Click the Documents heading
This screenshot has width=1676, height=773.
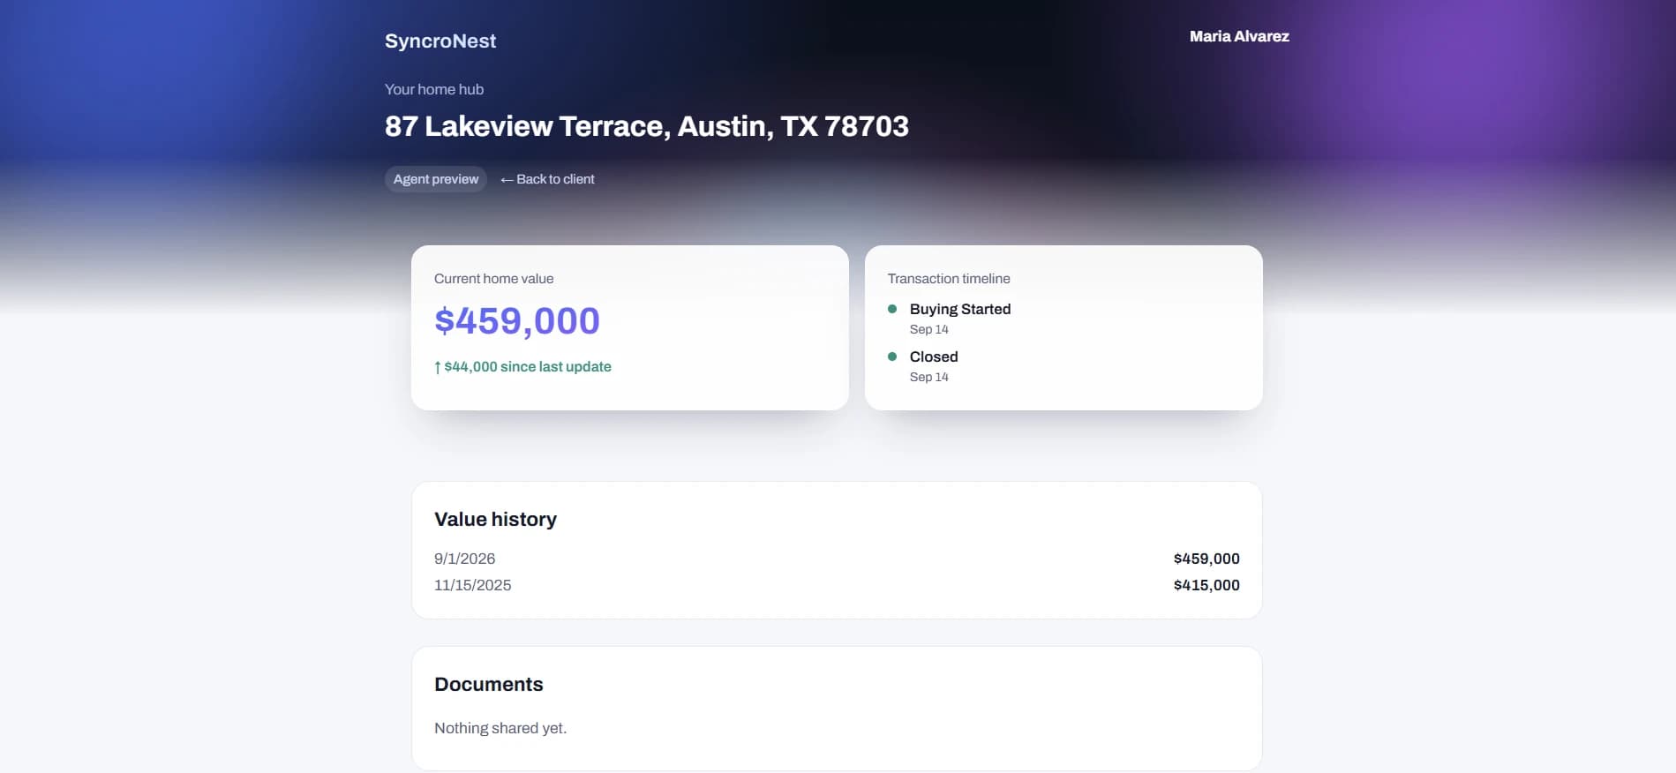tap(489, 684)
